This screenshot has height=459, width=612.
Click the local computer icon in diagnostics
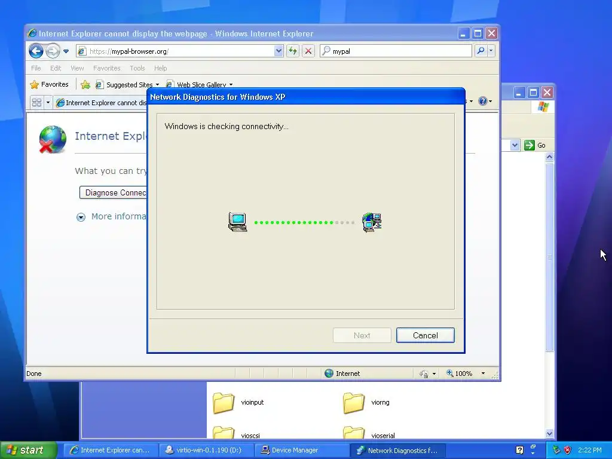pyautogui.click(x=238, y=222)
